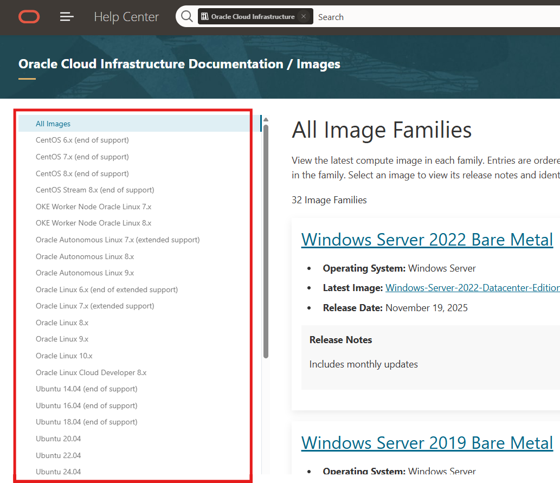Remove the Oracle Cloud Infrastructure search filter
The image size is (560, 483).
(x=304, y=16)
